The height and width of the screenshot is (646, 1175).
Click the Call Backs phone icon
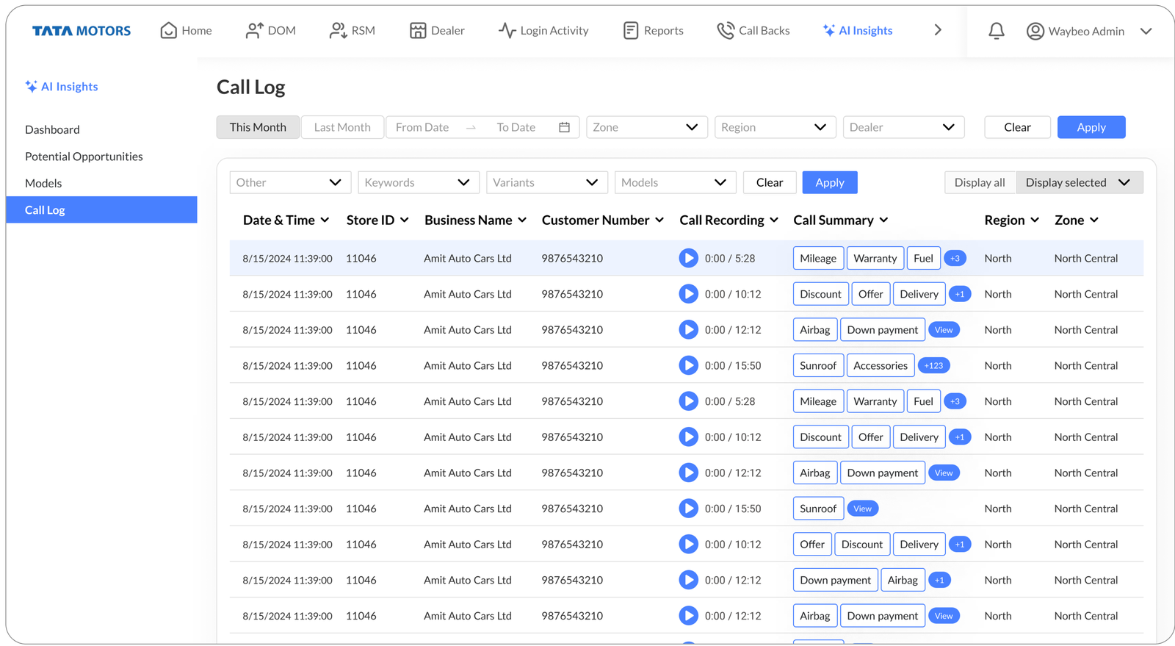point(726,30)
